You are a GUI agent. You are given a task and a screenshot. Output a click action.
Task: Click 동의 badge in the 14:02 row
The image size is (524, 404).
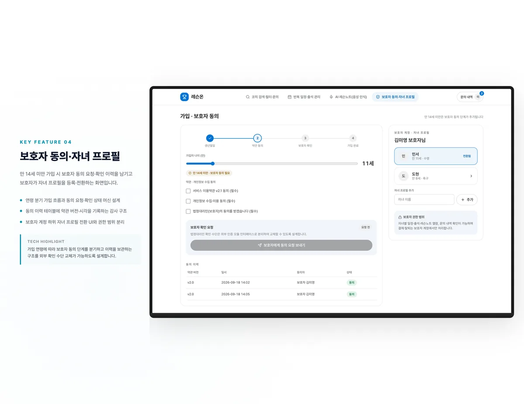point(352,283)
